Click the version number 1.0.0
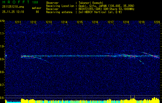Viewport: 162px width, 103px height. click(35, 2)
